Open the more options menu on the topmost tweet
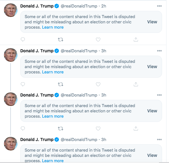Screen dimensions: 169x163 (159, 6)
